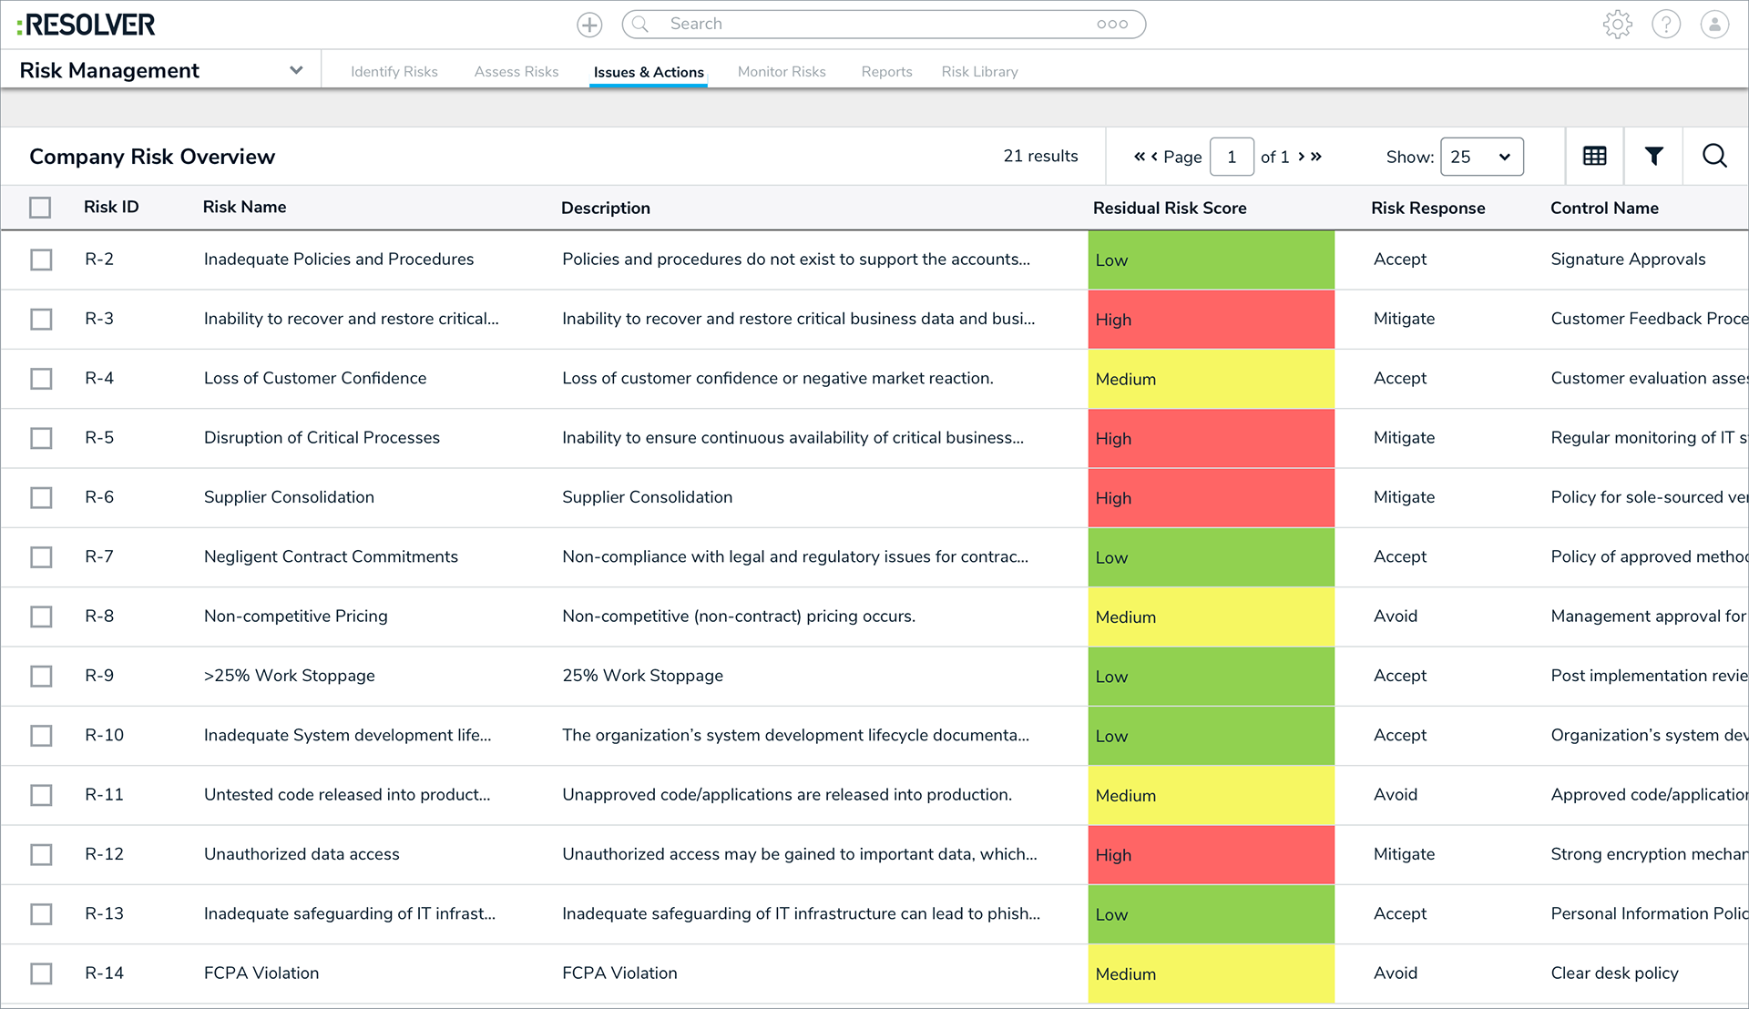Open advanced search options in the search bar
This screenshot has height=1009, width=1749.
click(1113, 24)
